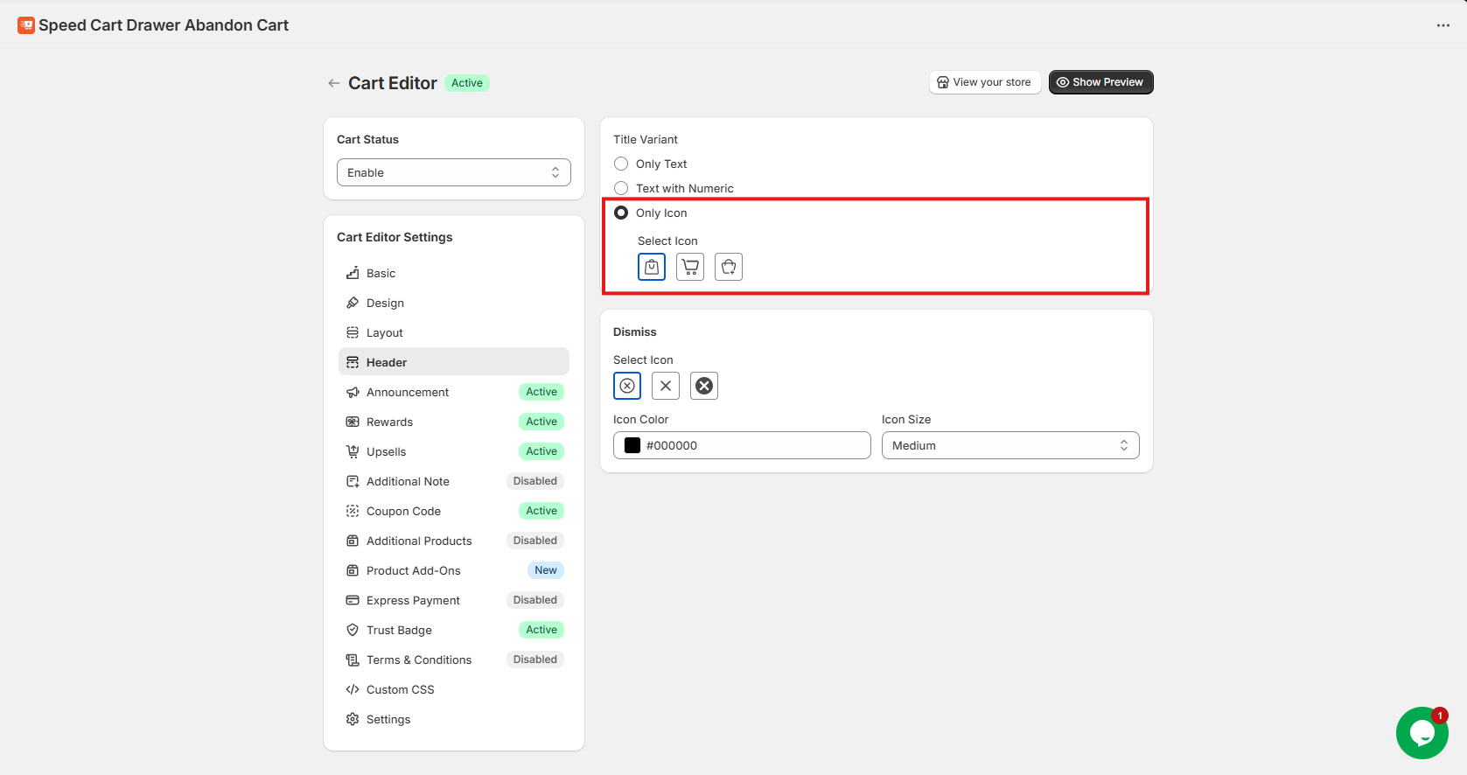Expand the Icon Size Medium dropdown
The image size is (1467, 775).
[1009, 445]
